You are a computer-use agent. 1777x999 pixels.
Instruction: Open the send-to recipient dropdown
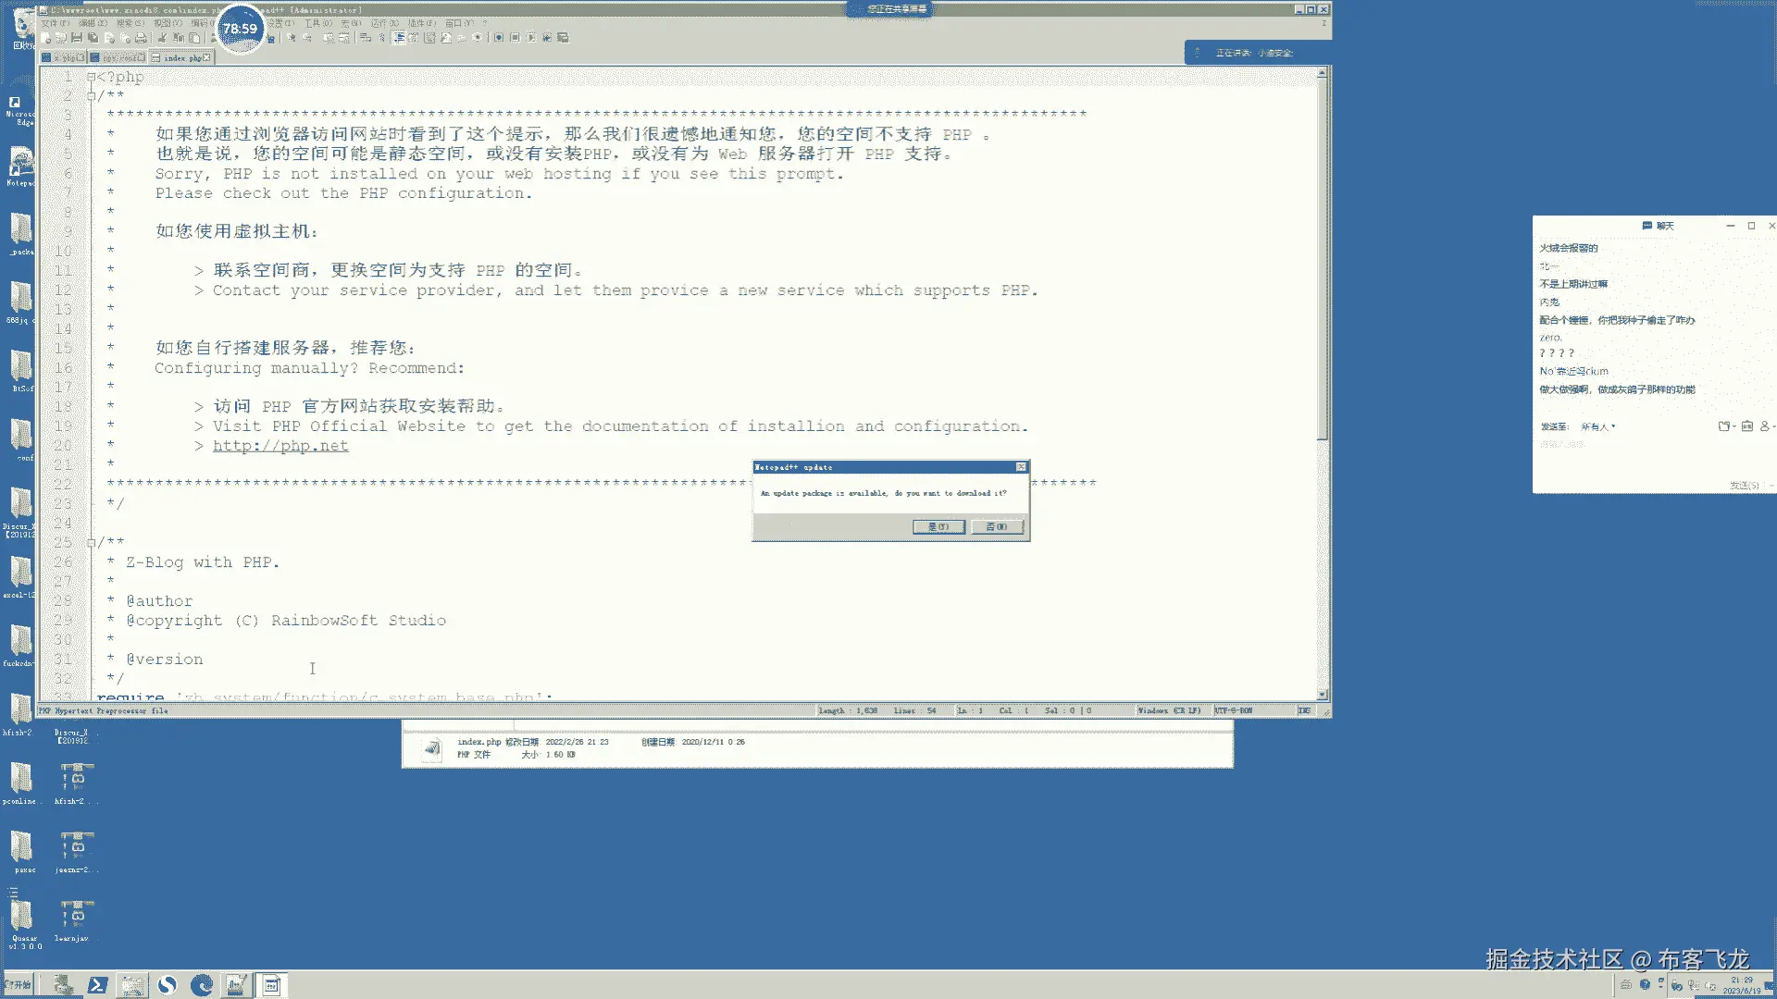click(1598, 426)
